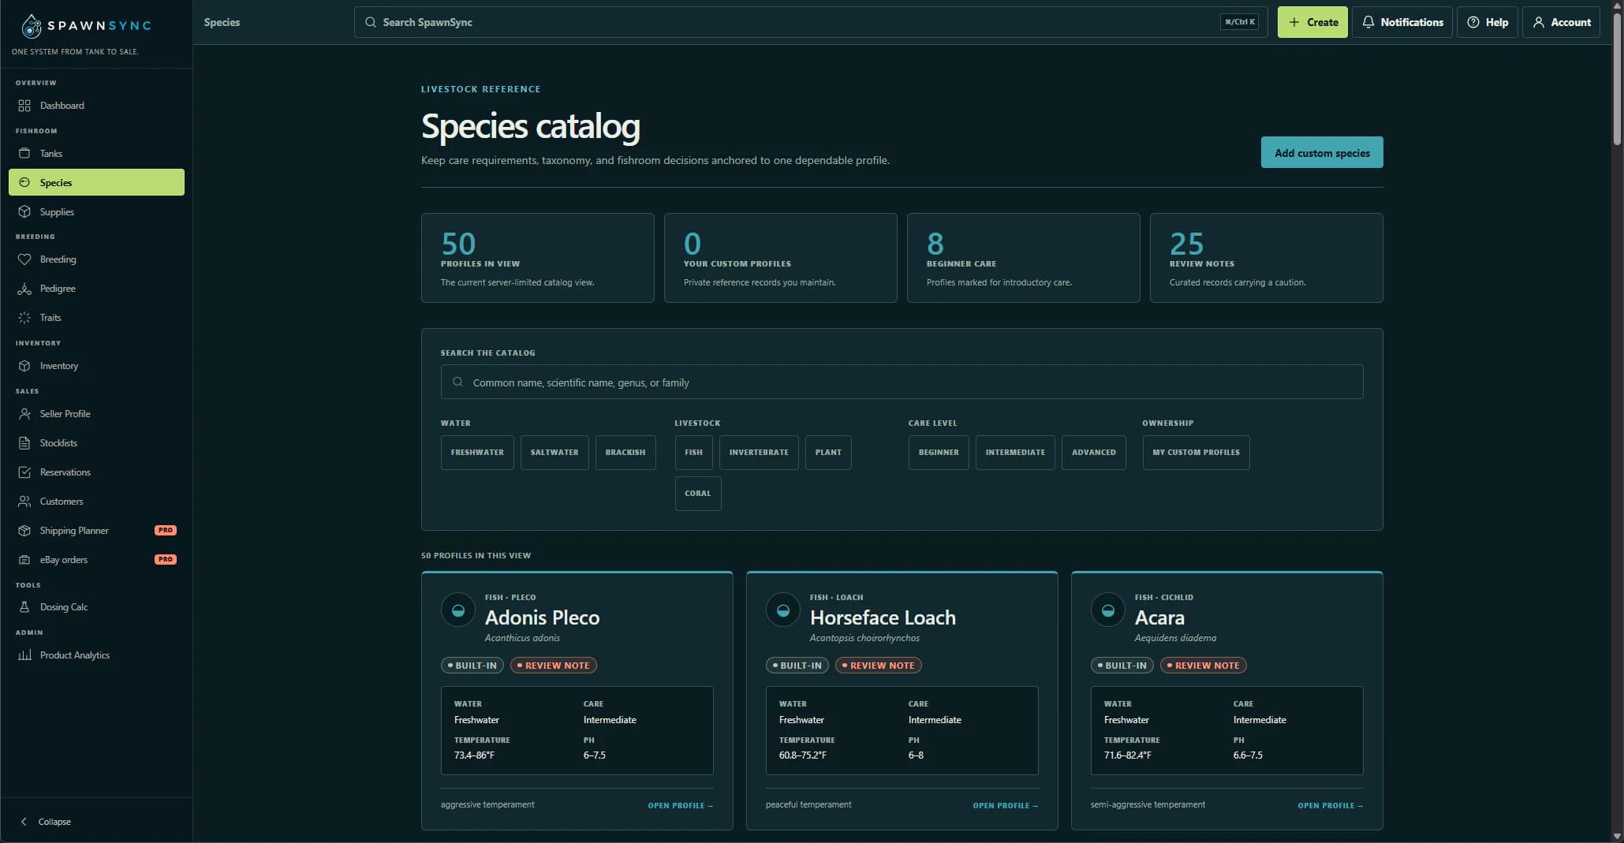The width and height of the screenshot is (1624, 843).
Task: Click the Stocklists document icon
Action: click(24, 443)
